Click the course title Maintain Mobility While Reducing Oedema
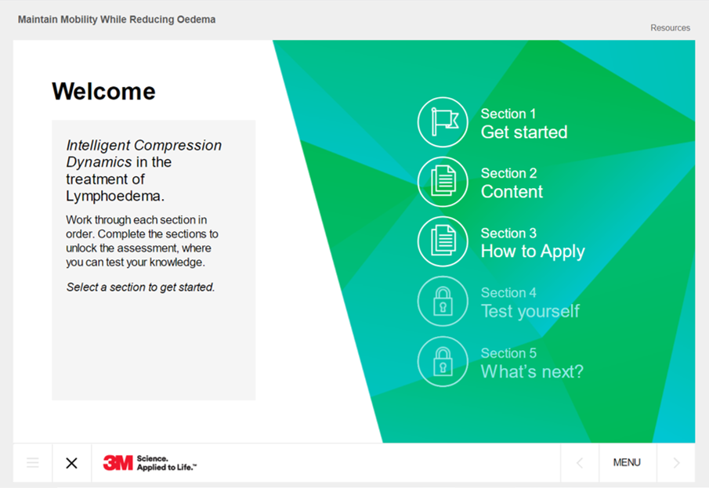709x488 pixels. pyautogui.click(x=117, y=20)
